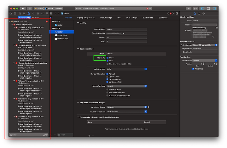Hide the navigator panel toggle
The image size is (227, 148).
pyautogui.click(x=202, y=9)
